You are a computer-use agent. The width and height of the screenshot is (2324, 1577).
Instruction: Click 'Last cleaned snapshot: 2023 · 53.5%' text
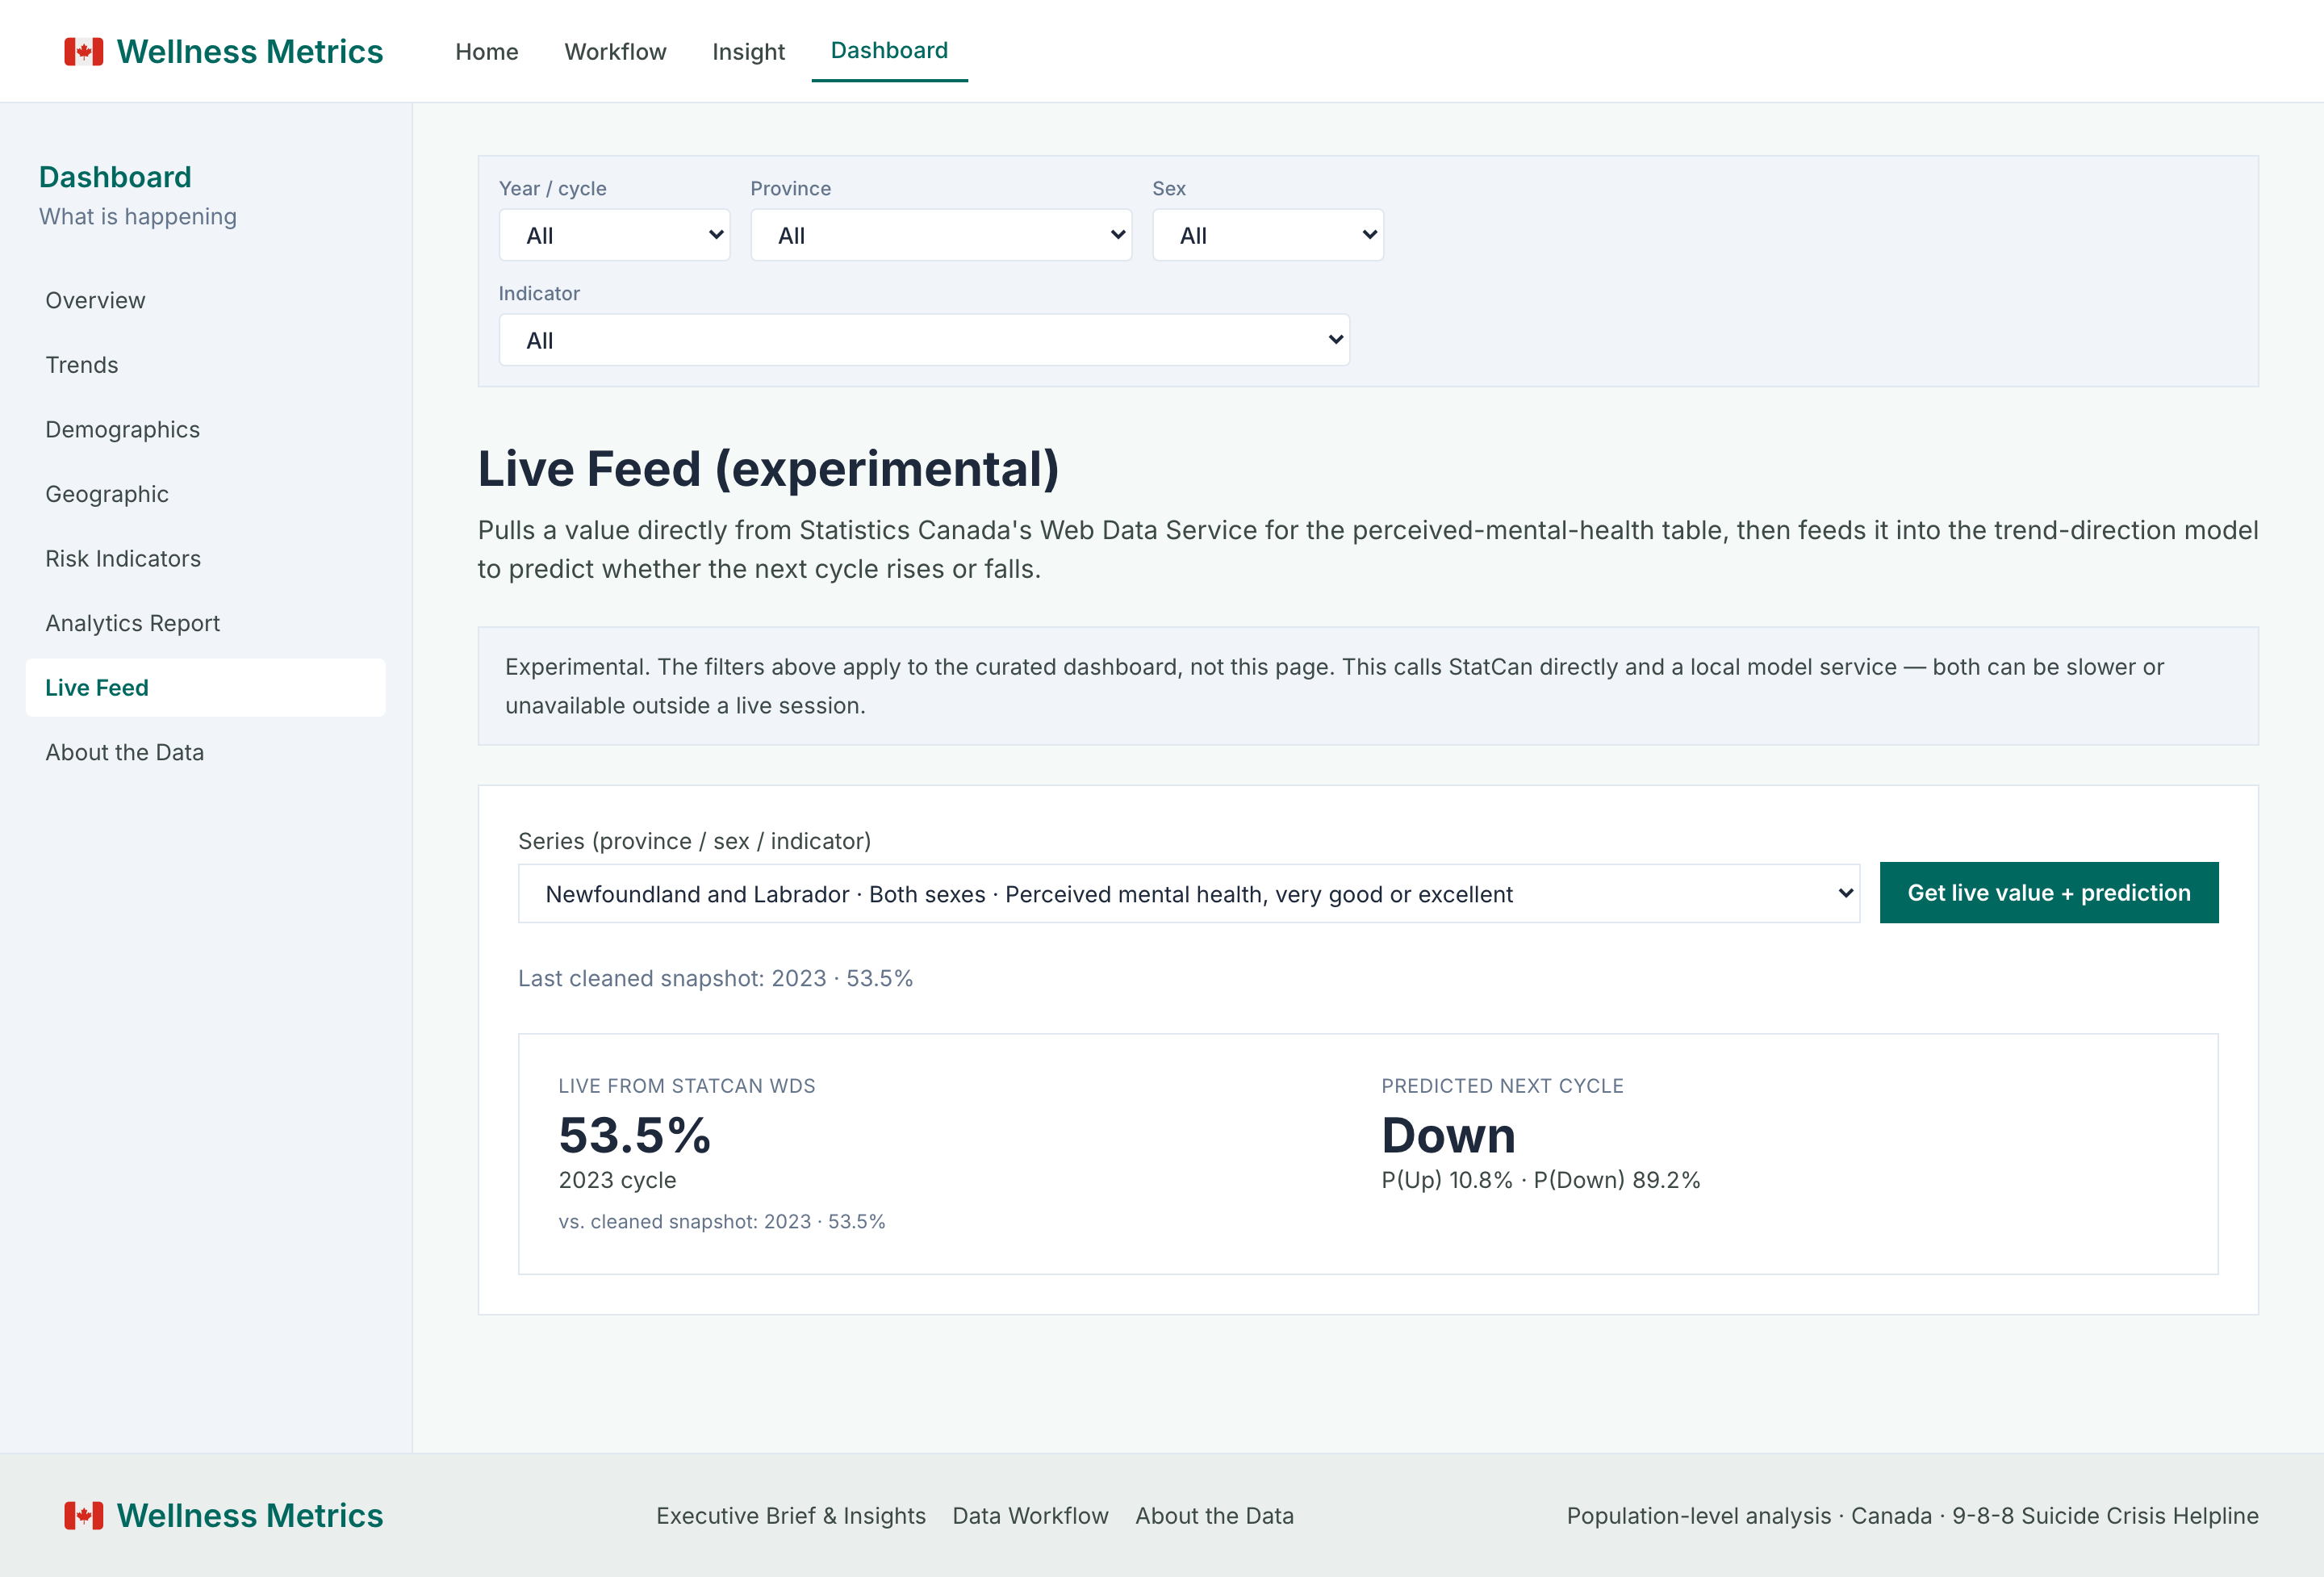coord(715,978)
